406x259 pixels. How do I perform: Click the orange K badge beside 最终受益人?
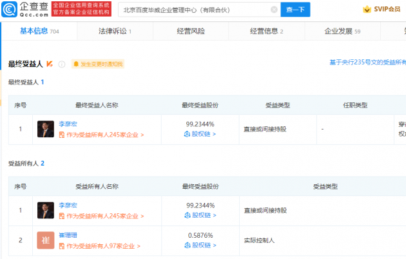click(x=50, y=64)
